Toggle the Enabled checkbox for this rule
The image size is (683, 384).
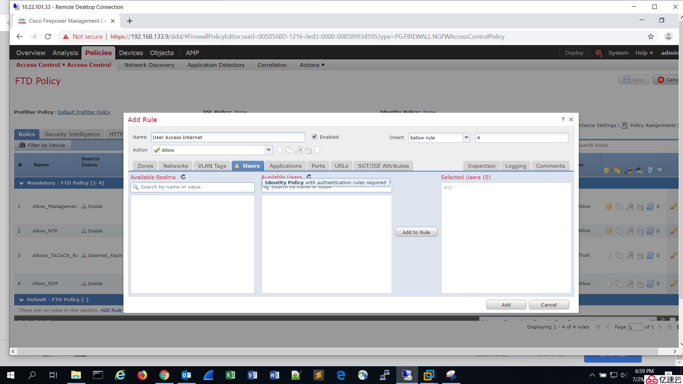coord(314,137)
